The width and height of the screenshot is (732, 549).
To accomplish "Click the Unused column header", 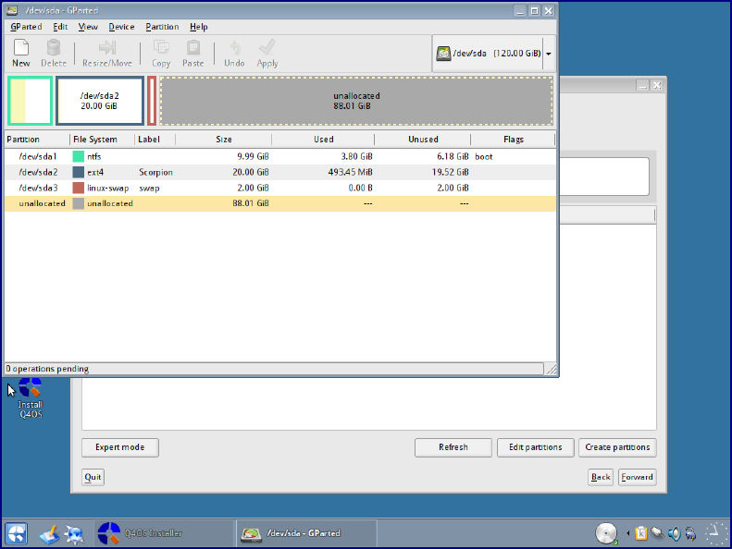I will coord(423,140).
